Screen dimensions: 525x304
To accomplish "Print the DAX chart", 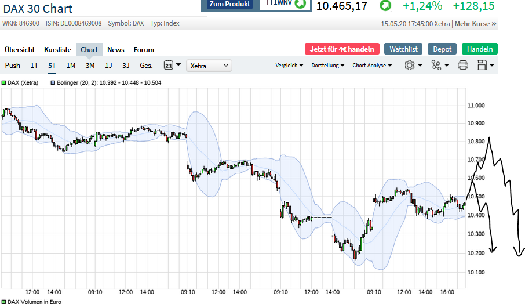I will click(462, 66).
